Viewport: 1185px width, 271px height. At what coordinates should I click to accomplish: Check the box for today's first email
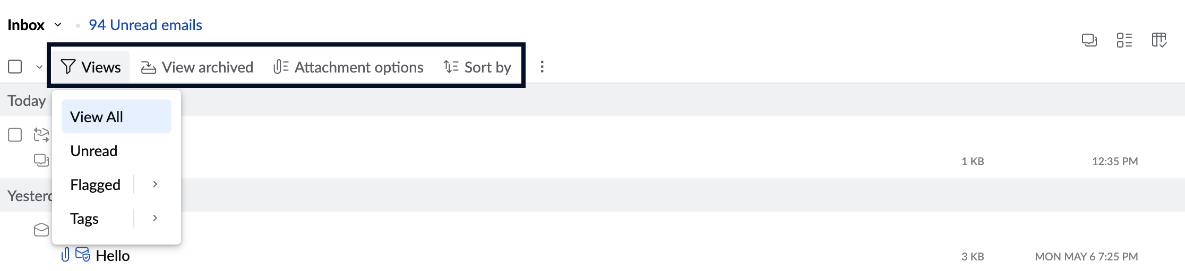point(15,135)
